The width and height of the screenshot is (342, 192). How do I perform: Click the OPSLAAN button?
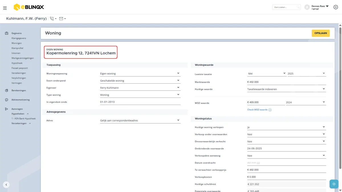[321, 33]
